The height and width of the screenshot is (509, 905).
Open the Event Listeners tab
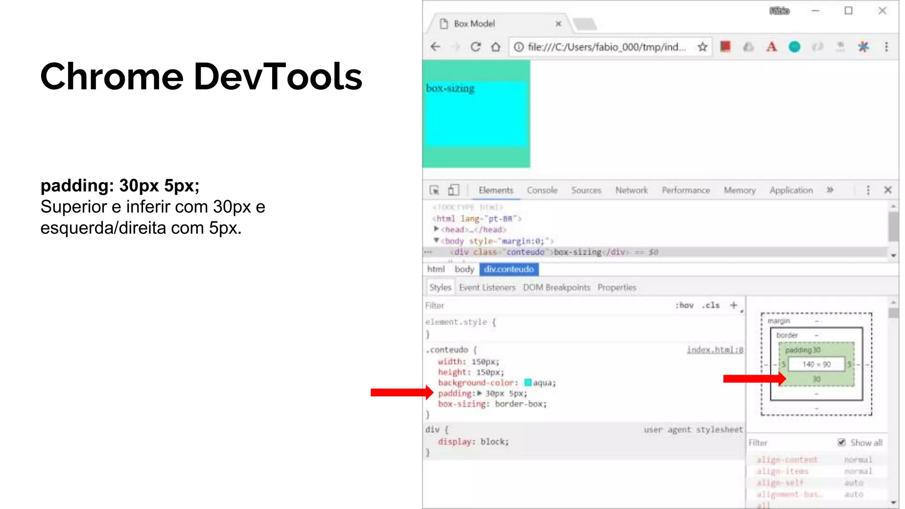coord(487,287)
